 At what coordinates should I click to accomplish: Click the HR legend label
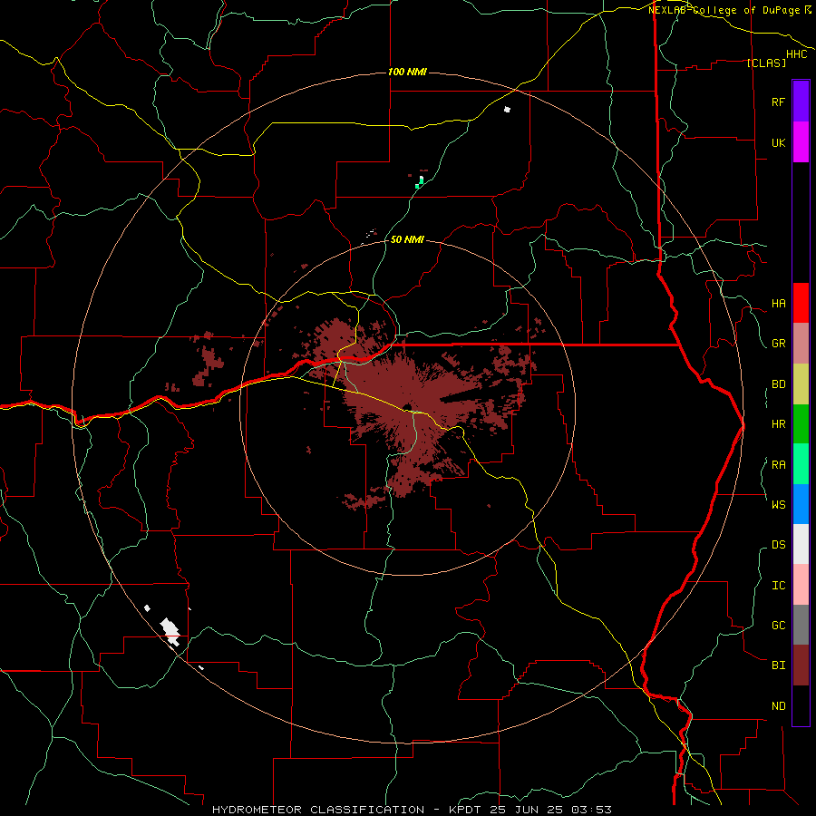click(x=778, y=424)
